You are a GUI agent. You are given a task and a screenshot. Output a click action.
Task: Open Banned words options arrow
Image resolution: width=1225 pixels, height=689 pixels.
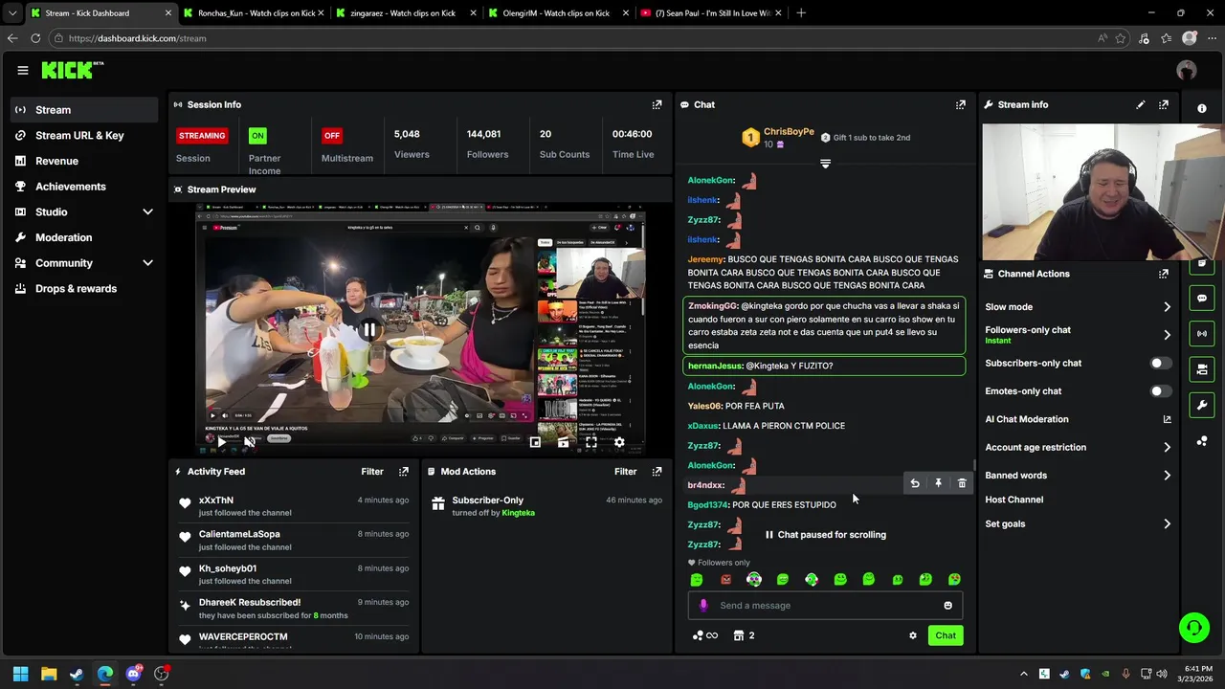coord(1167,476)
